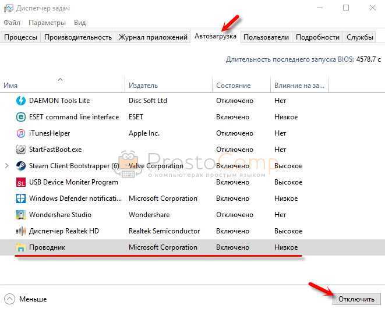The height and width of the screenshot is (312, 385).
Task: Click the Task Manager title bar icon
Action: pyautogui.click(x=9, y=8)
